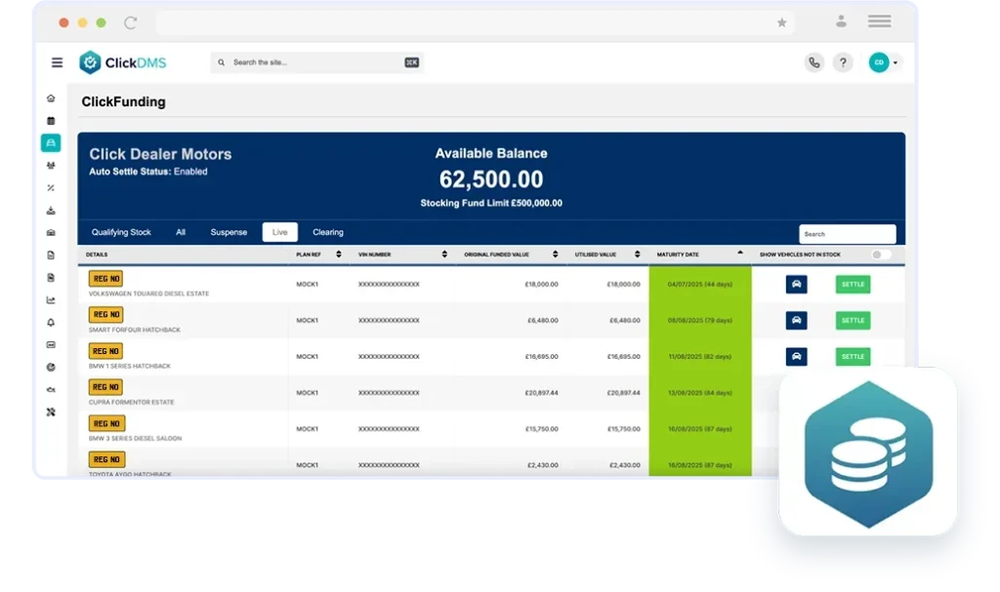Select the Live tab

coord(280,232)
